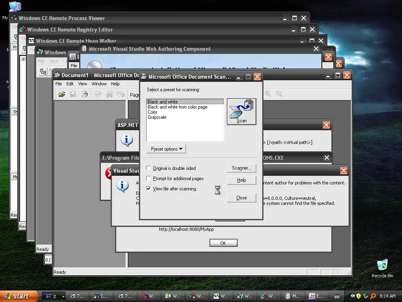This screenshot has height=302, width=402.
Task: Switch to the I... installer taskbar item
Action: coord(100,296)
